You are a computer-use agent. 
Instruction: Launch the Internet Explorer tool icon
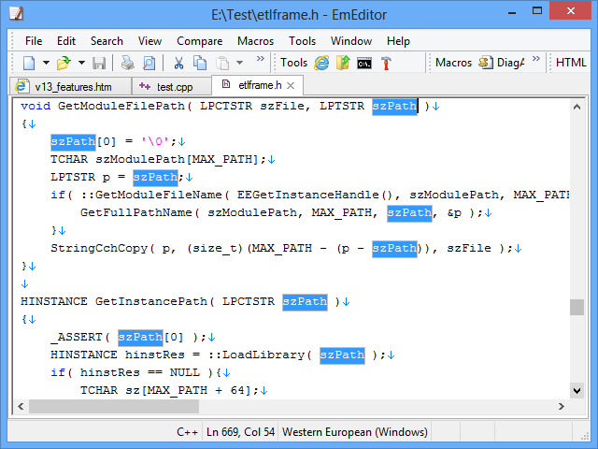coord(322,63)
